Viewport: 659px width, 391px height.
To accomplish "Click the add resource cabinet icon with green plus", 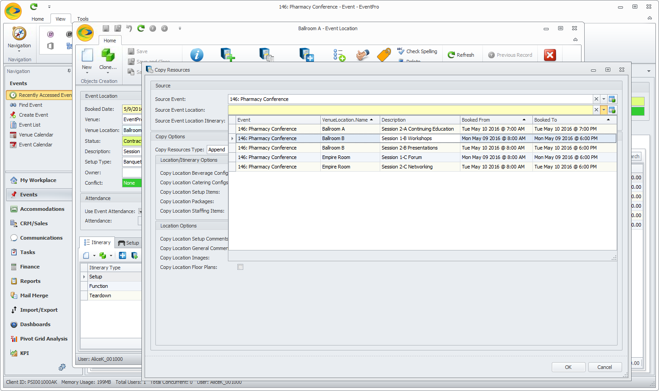I will (228, 55).
